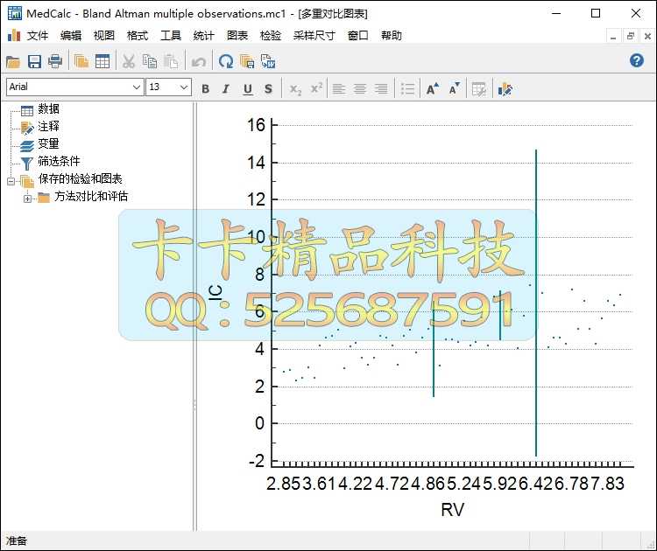Viewport: 657px width, 551px height.
Task: Open the 格式 menu
Action: pos(138,36)
